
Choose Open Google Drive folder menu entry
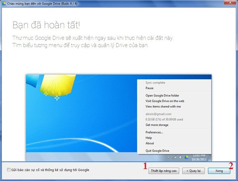162,96
